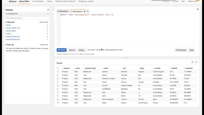Select the 'Cahaba Heights' city cell

point(127,86)
